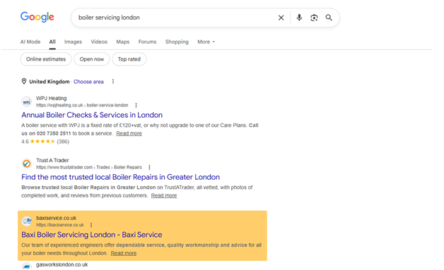444x270 pixels.
Task: Click the gasworkslondon.co.uk site name
Action: (62, 264)
